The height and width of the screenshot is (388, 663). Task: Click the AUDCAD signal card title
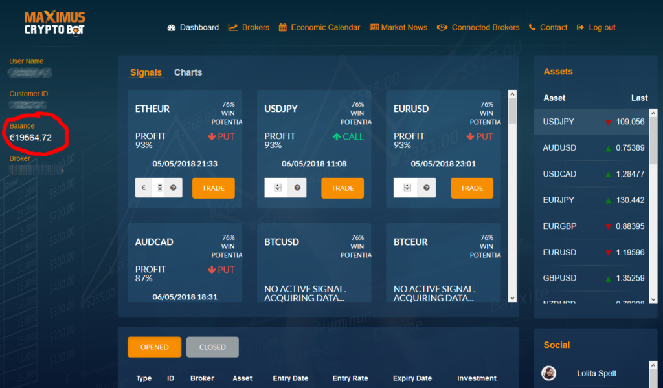[x=154, y=242]
